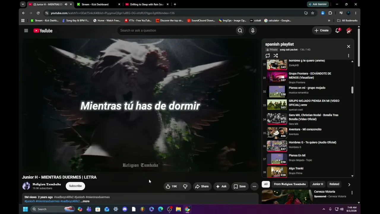Open Chrome downloads
This screenshot has width=380, height=214.
pyautogui.click(x=323, y=13)
